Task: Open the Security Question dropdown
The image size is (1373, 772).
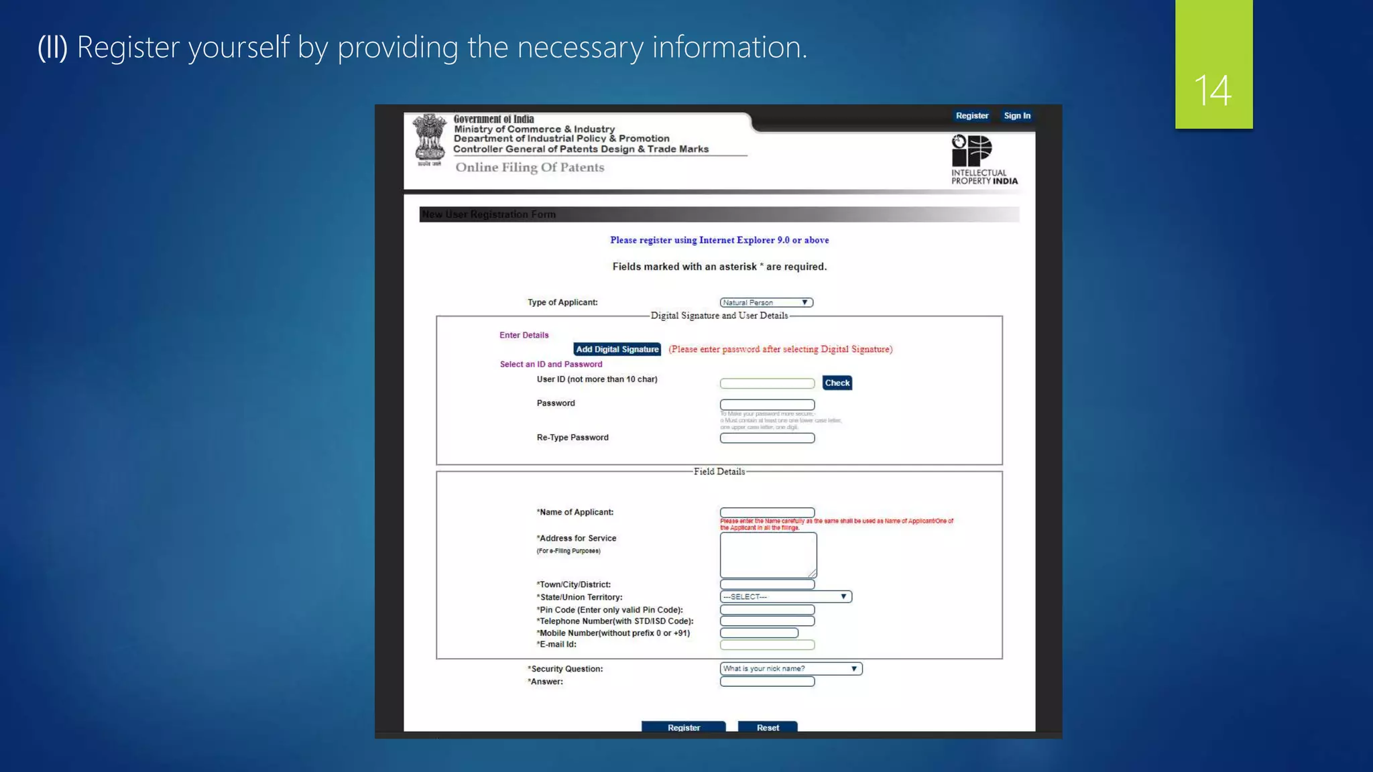Action: [x=791, y=669]
